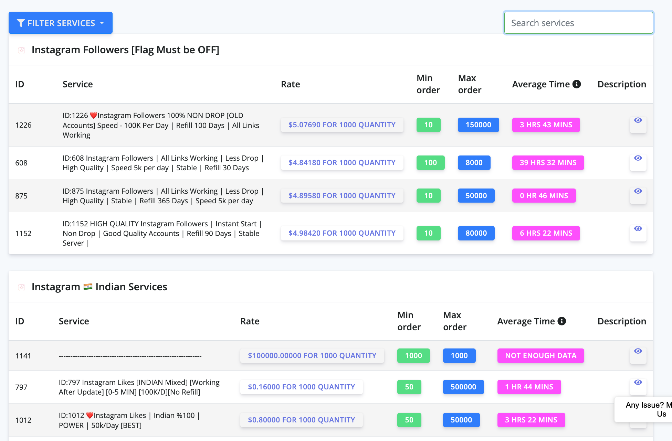Click the $5.07690 rate for service 1226

tap(342, 125)
